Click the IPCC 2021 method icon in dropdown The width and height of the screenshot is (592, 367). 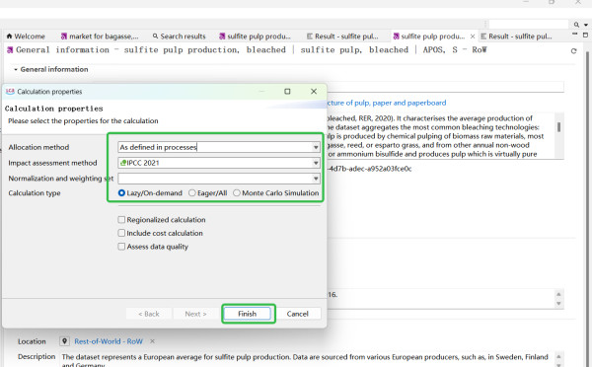pos(122,163)
